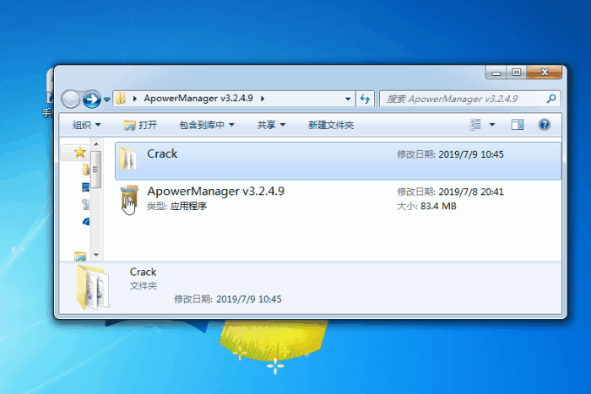Image resolution: width=591 pixels, height=394 pixels.
Task: Open the recent pages dropdown arrow
Action: (107, 100)
